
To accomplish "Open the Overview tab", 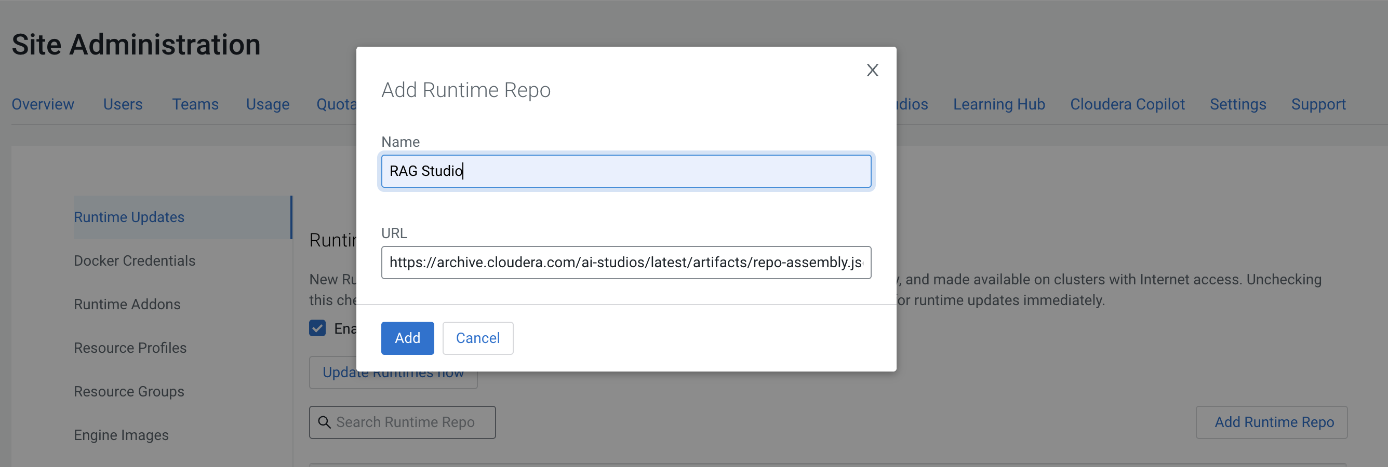I will [x=43, y=104].
